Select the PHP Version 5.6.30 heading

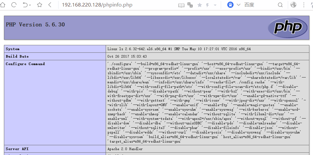point(35,25)
